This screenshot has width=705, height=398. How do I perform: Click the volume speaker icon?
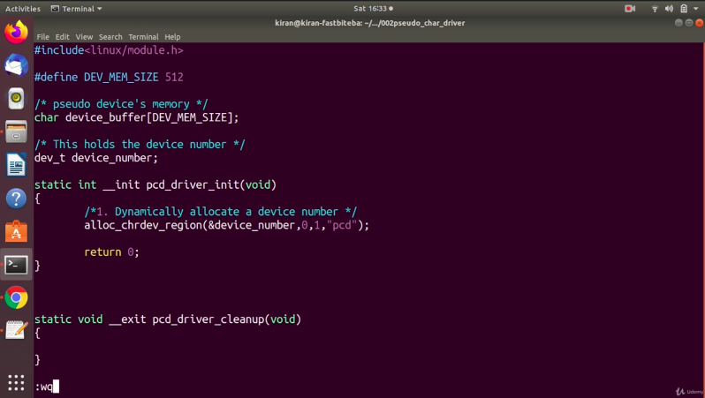669,9
